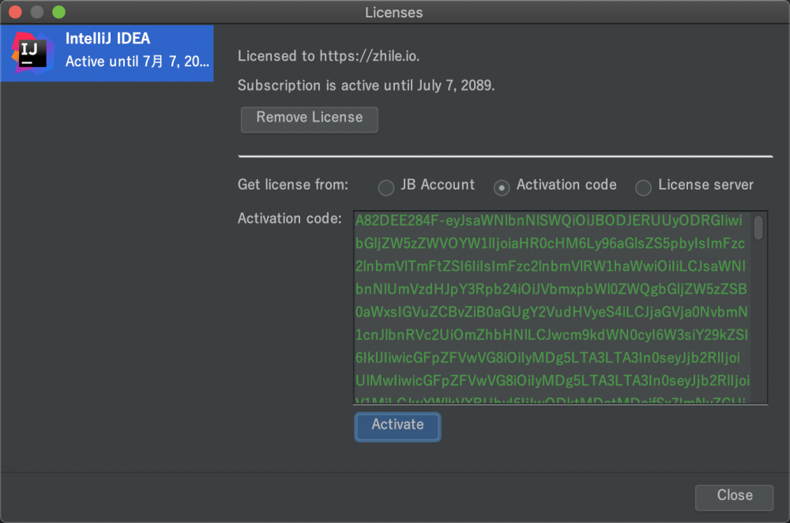
Task: Minimize the window with yellow button
Action: [x=36, y=13]
